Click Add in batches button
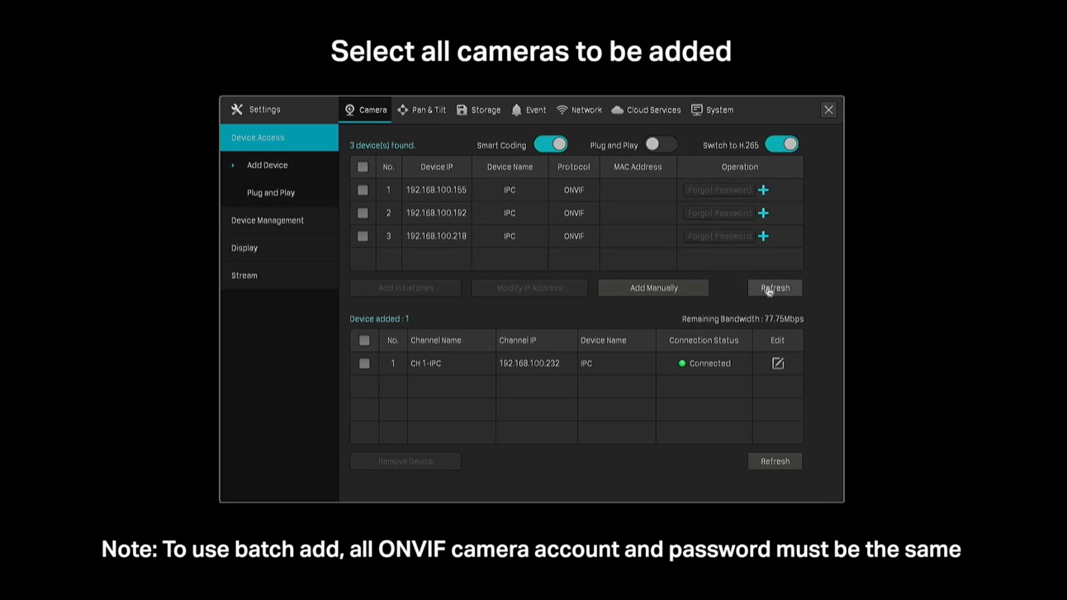 coord(405,288)
